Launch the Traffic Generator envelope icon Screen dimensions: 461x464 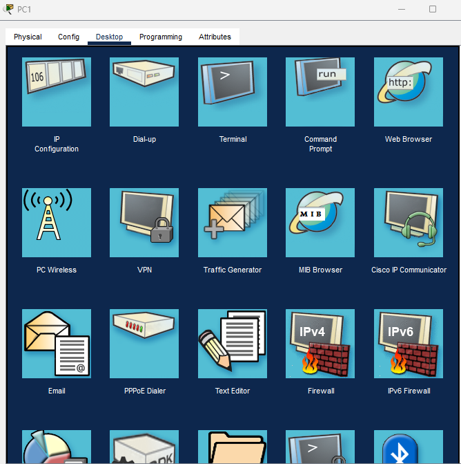tap(233, 223)
